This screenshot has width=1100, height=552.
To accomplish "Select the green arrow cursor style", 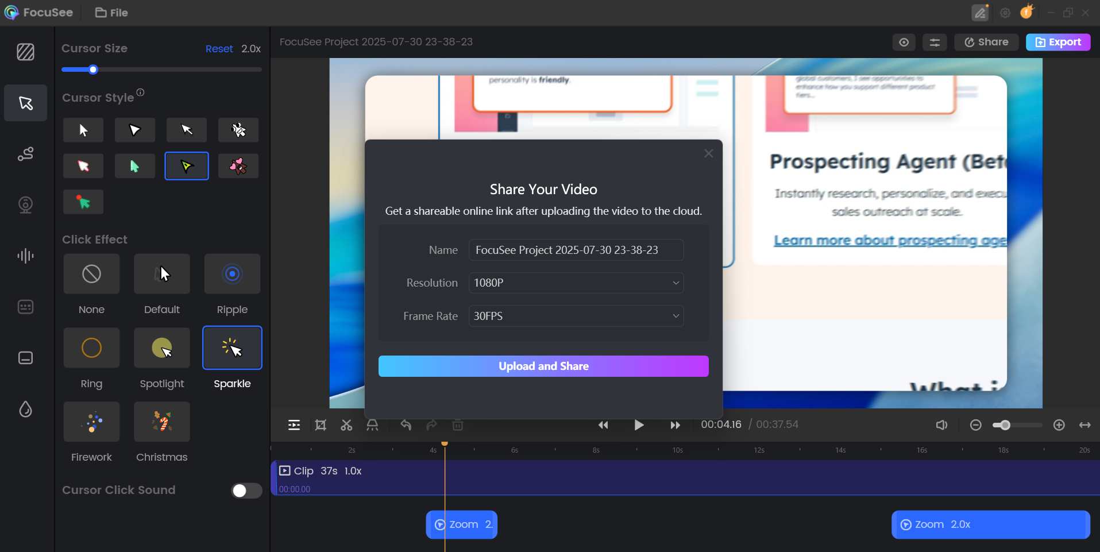I will [x=135, y=166].
